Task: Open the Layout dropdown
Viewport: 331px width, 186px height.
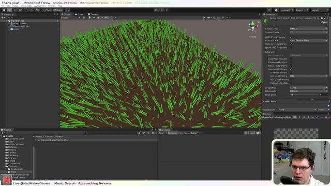Action: pyautogui.click(x=320, y=10)
